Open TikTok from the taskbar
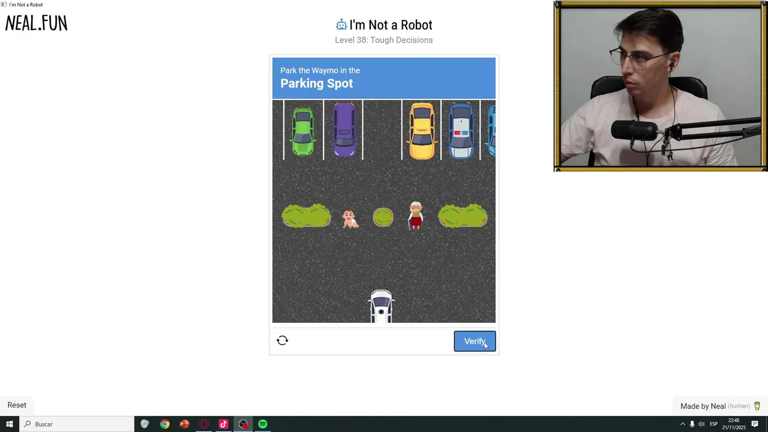 (224, 424)
